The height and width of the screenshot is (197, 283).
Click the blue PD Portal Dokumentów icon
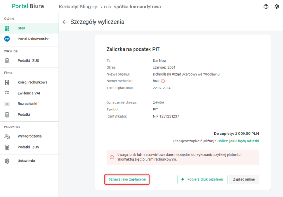(7, 39)
